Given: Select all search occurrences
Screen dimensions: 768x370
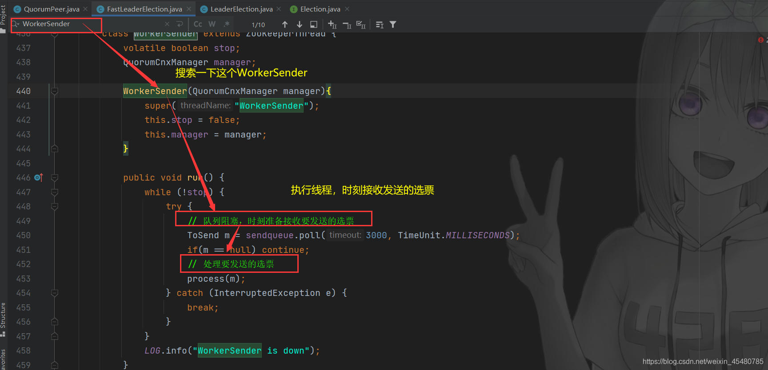Looking at the screenshot, I should (361, 24).
